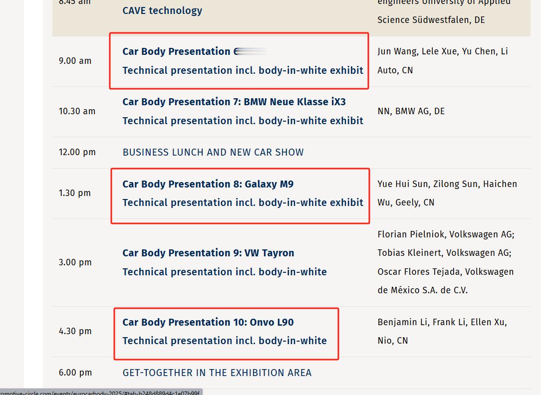
Task: Click the '10.30 am' time cell
Action: pyautogui.click(x=77, y=111)
